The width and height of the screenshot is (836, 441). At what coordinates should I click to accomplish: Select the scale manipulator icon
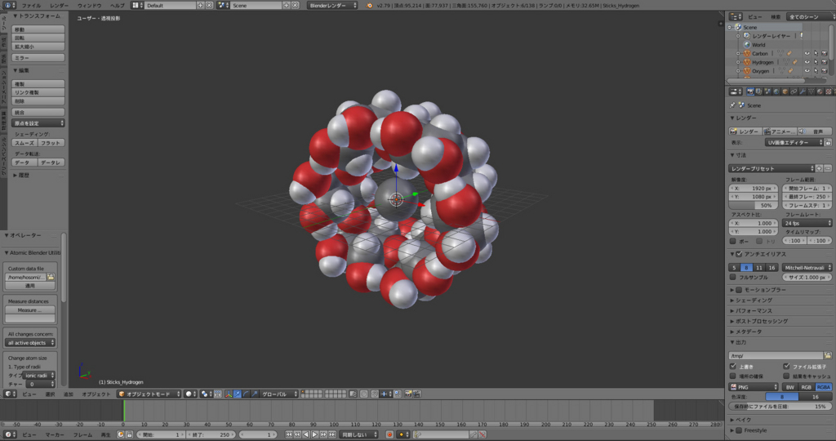pos(255,394)
